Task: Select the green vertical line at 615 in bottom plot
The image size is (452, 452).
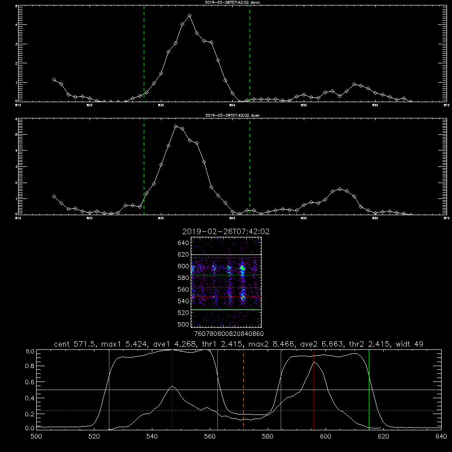Action: pyautogui.click(x=369, y=390)
